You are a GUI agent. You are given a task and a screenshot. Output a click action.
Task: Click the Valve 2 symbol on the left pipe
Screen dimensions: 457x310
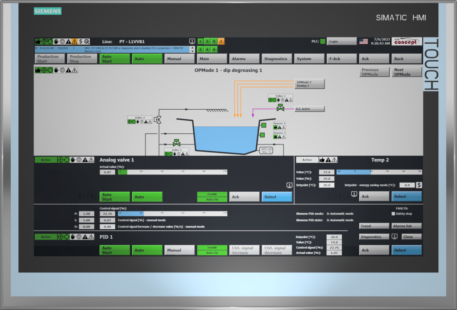[158, 120]
